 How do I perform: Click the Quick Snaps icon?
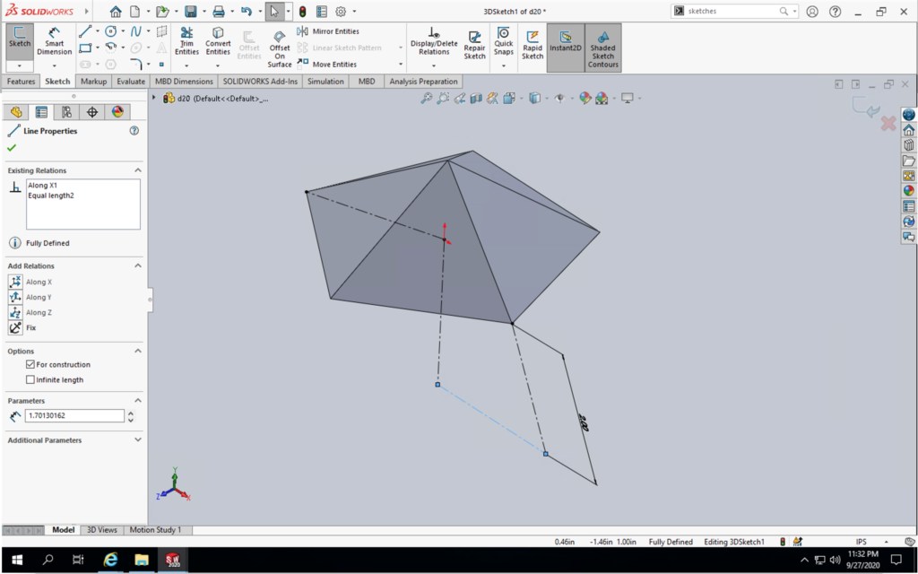(504, 41)
